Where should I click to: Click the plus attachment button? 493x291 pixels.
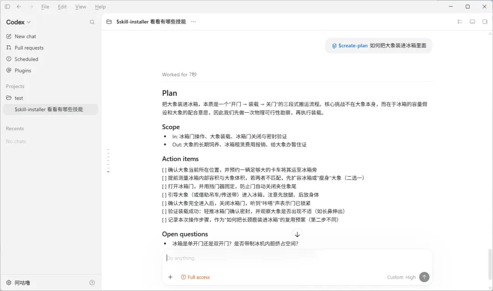coord(170,277)
